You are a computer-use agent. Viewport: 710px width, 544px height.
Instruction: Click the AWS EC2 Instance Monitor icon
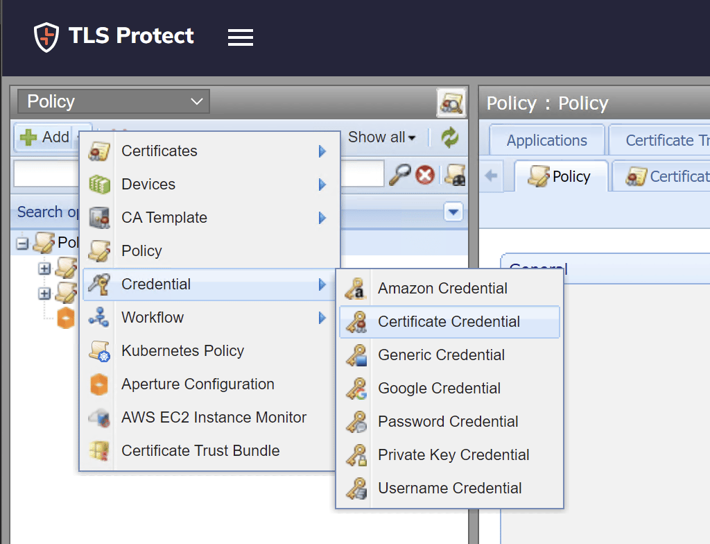click(x=99, y=418)
